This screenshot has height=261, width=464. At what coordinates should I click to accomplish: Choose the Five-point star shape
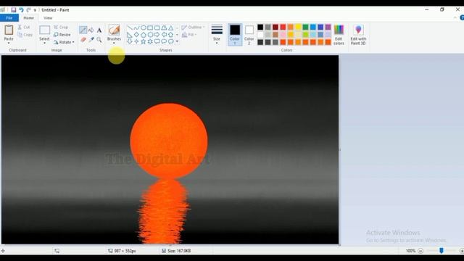(144, 41)
